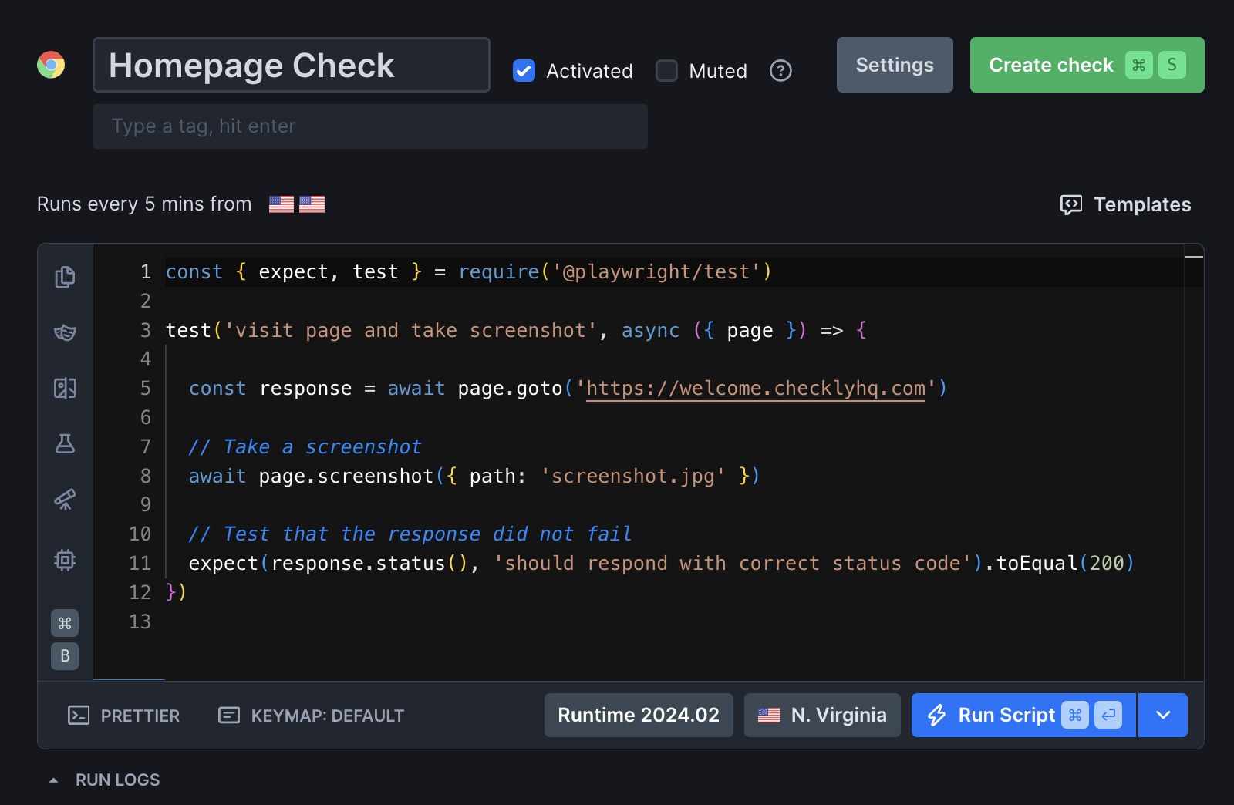Click the telescope icon in the sidebar
1234x805 pixels.
(x=65, y=500)
